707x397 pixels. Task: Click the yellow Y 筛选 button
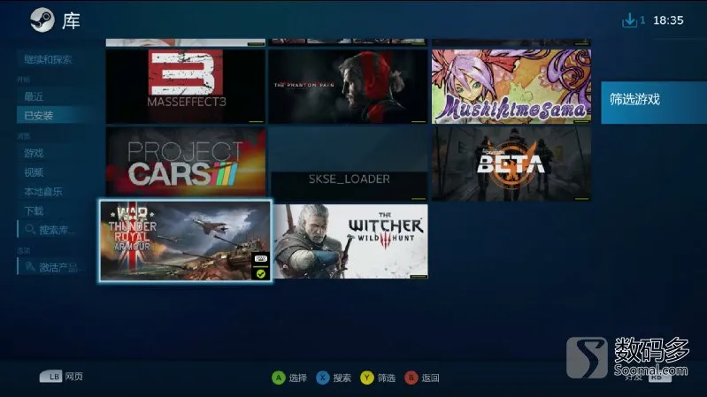pyautogui.click(x=378, y=378)
